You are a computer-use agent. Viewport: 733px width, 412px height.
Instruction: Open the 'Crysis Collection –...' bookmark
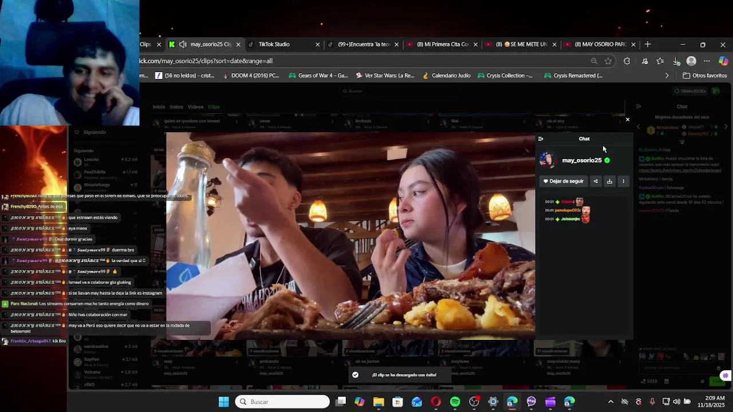[505, 76]
